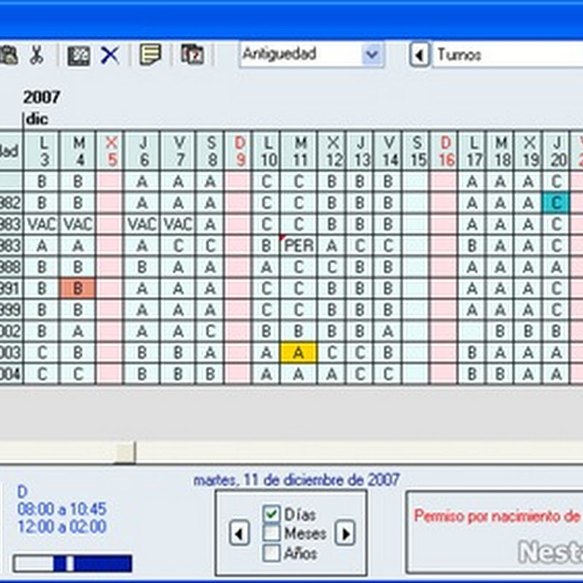Click the VAC cell on Thursday 6

click(x=142, y=224)
